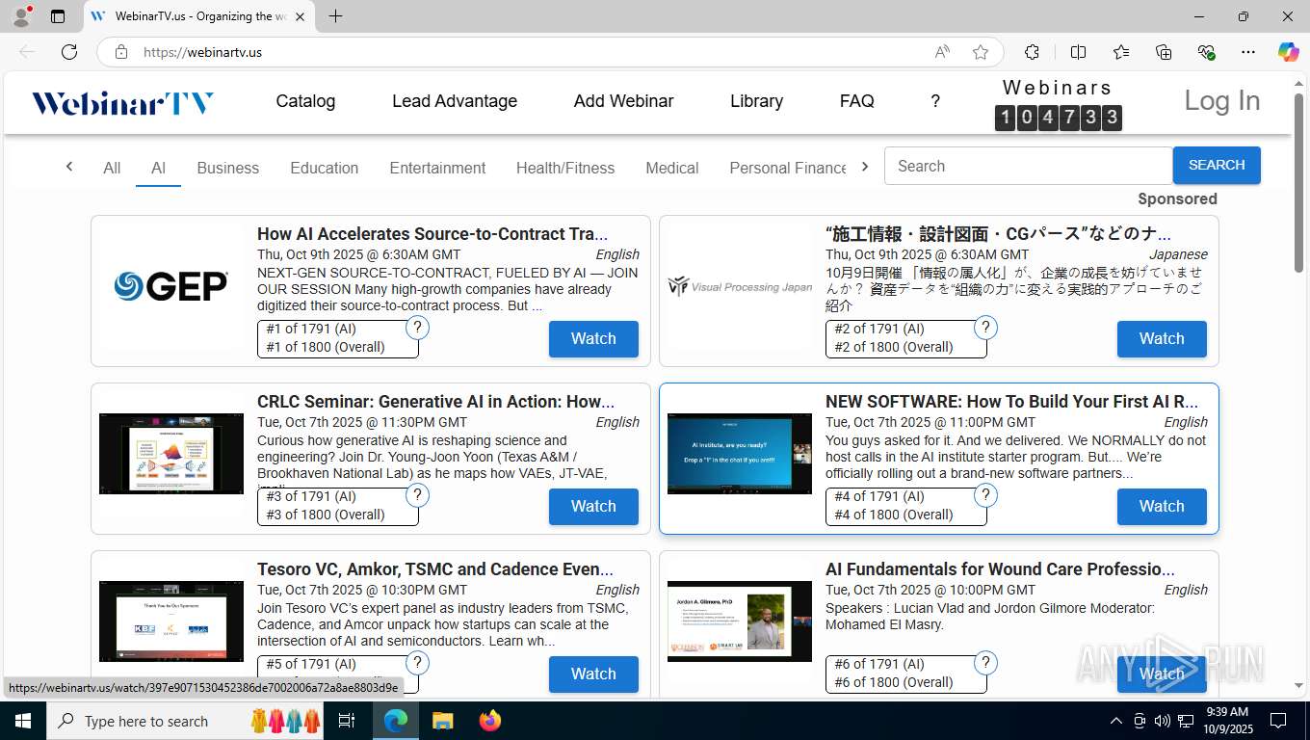Watch NEW SOFTWARE First AI webinar

pos(1162,506)
